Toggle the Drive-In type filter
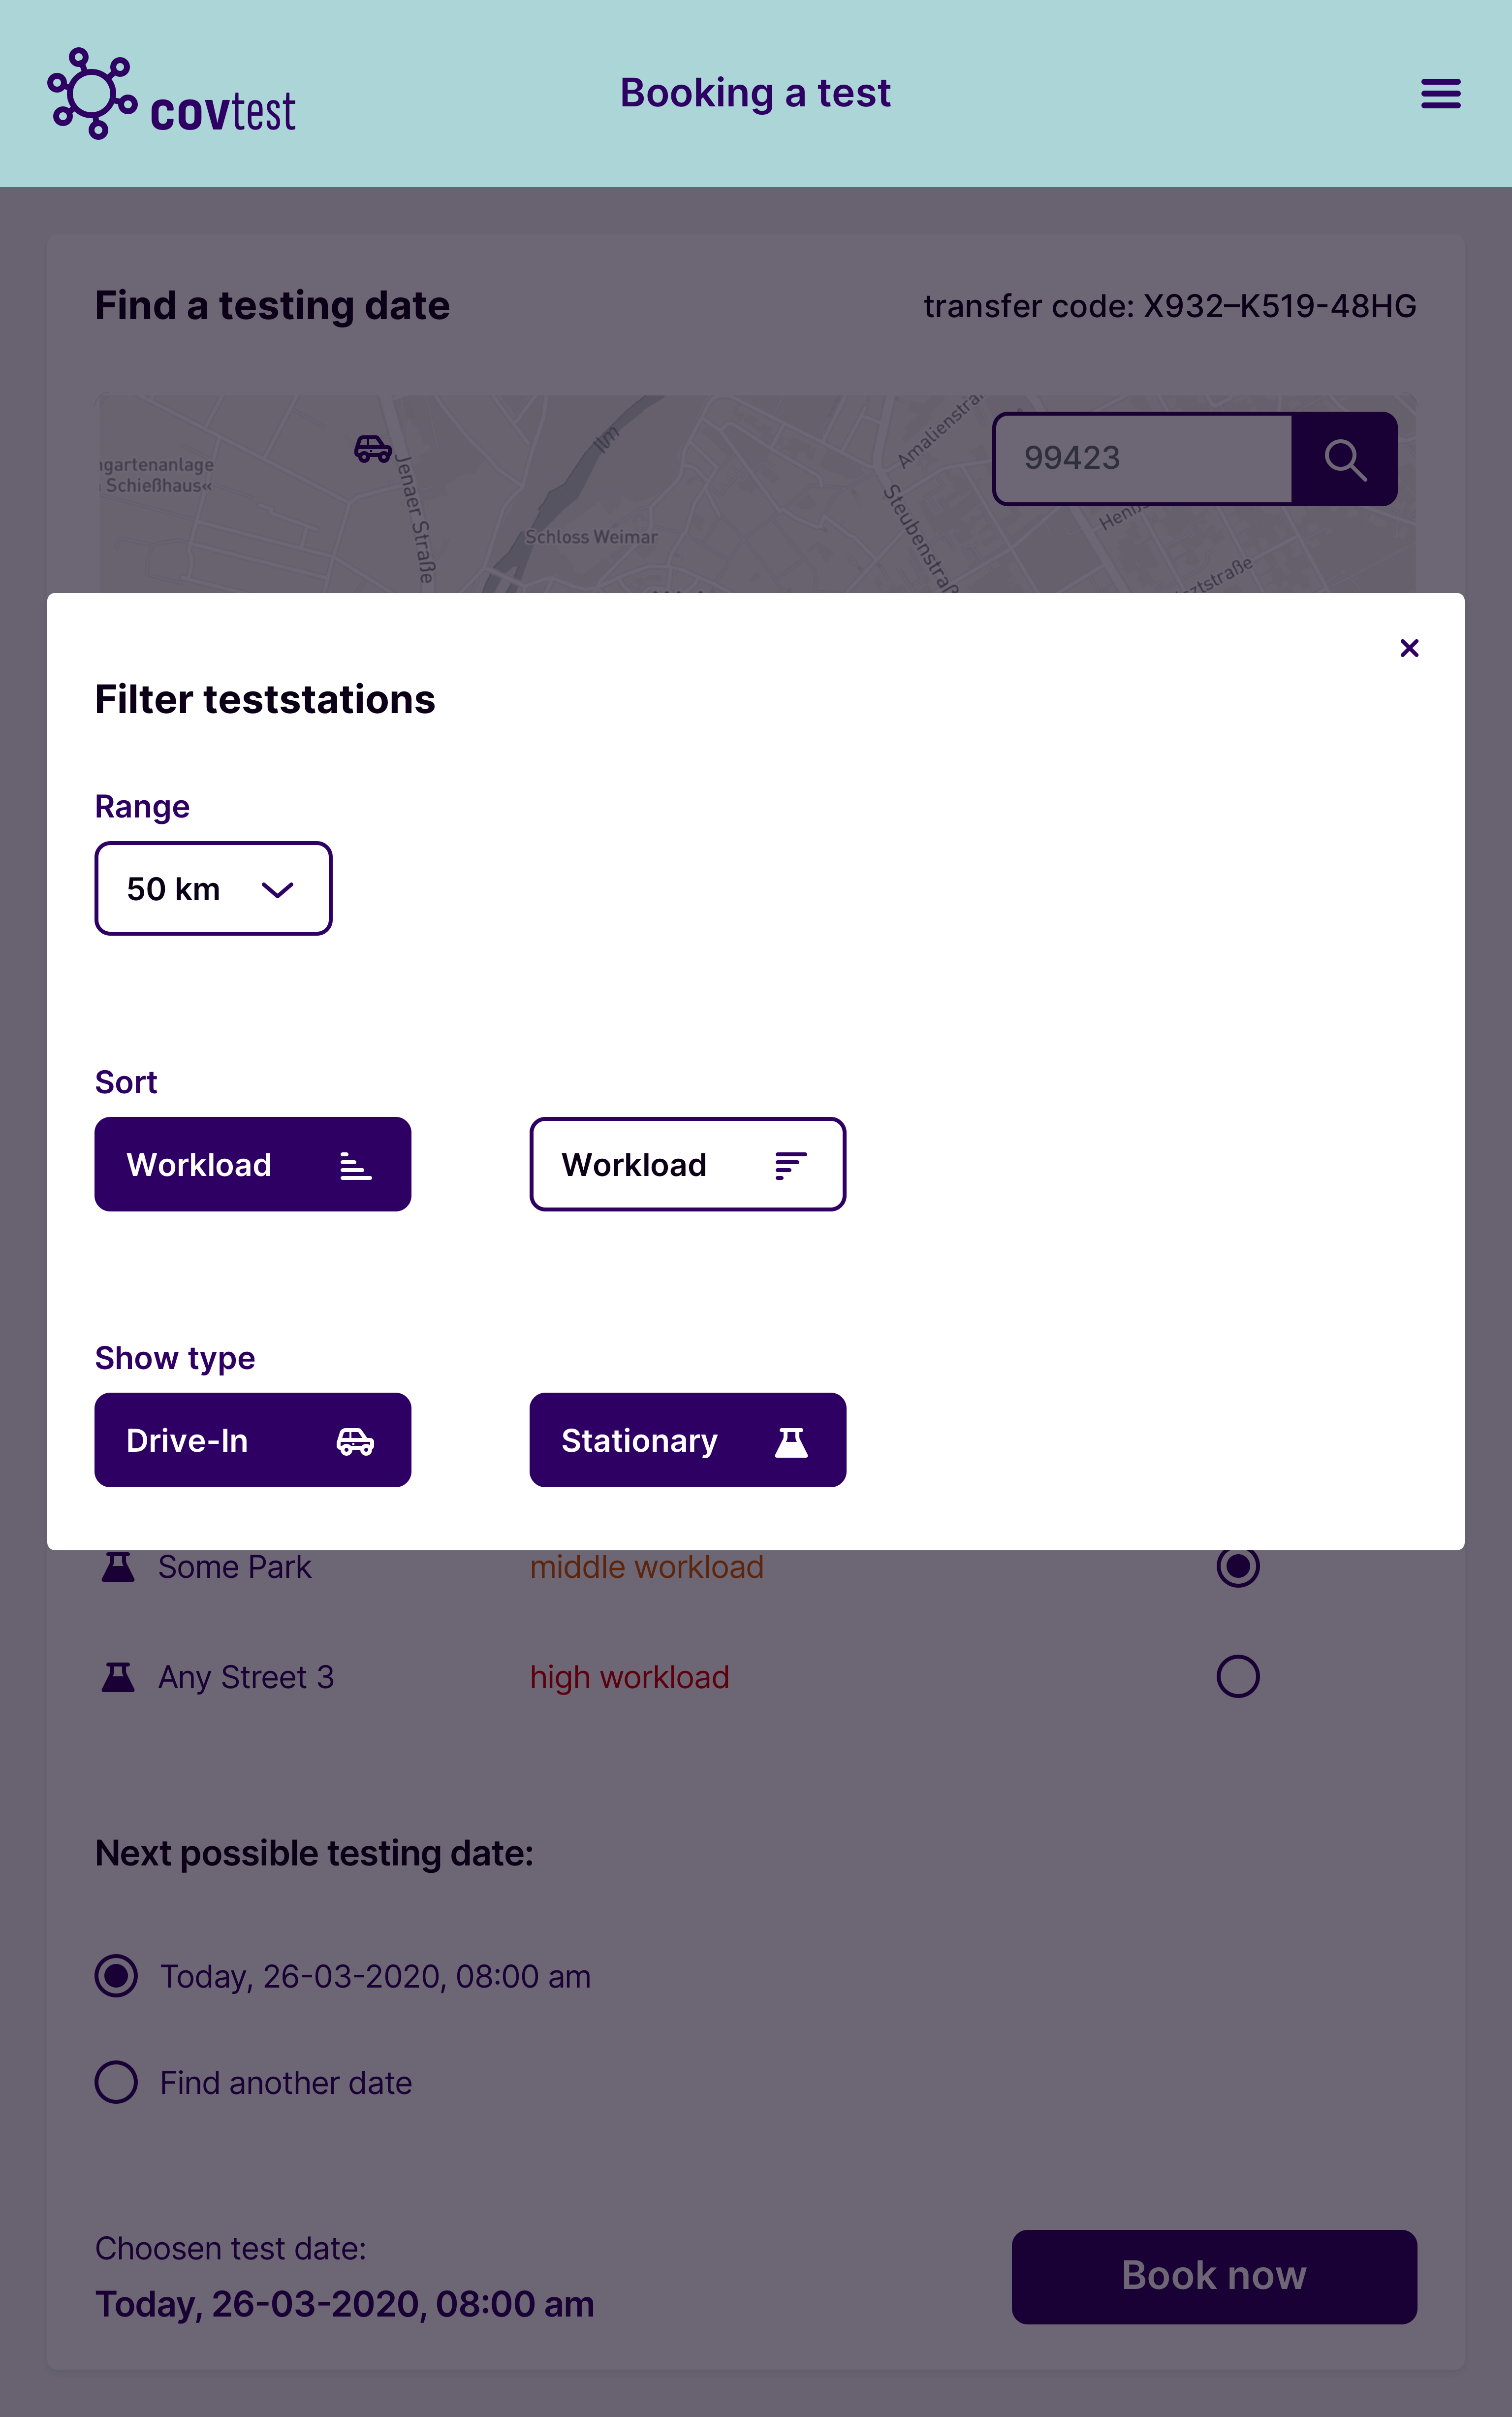Screen dimensions: 1512x2417 pyautogui.click(x=252, y=1440)
